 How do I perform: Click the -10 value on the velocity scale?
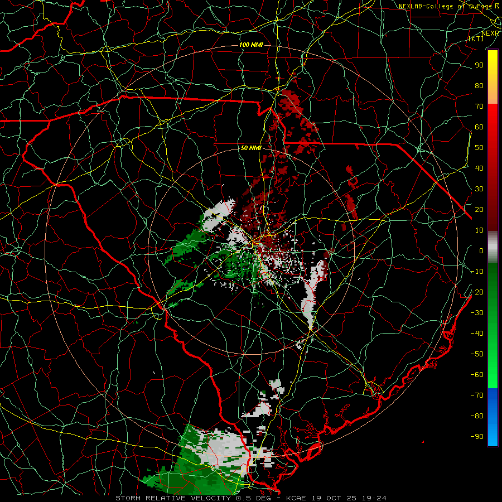click(x=477, y=272)
